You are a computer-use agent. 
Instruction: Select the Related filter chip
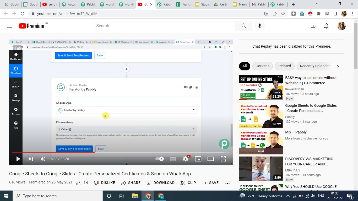click(x=285, y=66)
